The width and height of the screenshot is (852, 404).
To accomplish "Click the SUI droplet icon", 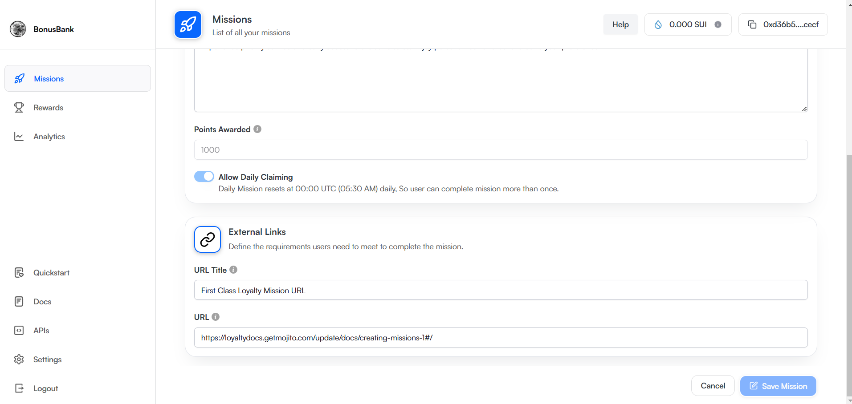I will click(658, 24).
